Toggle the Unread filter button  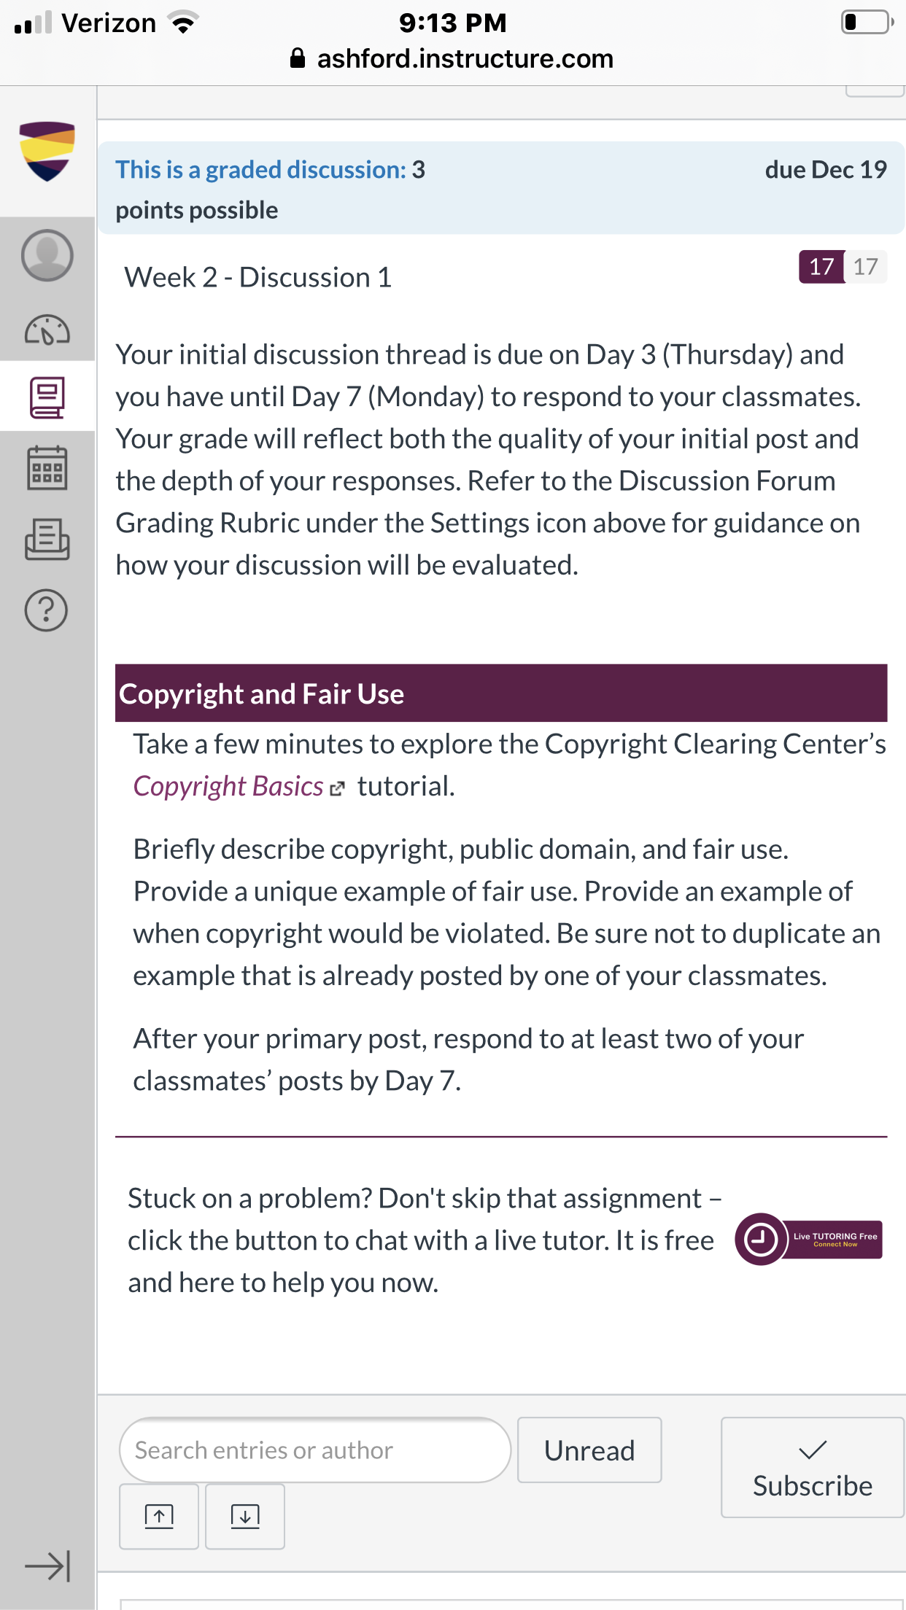[589, 1450]
